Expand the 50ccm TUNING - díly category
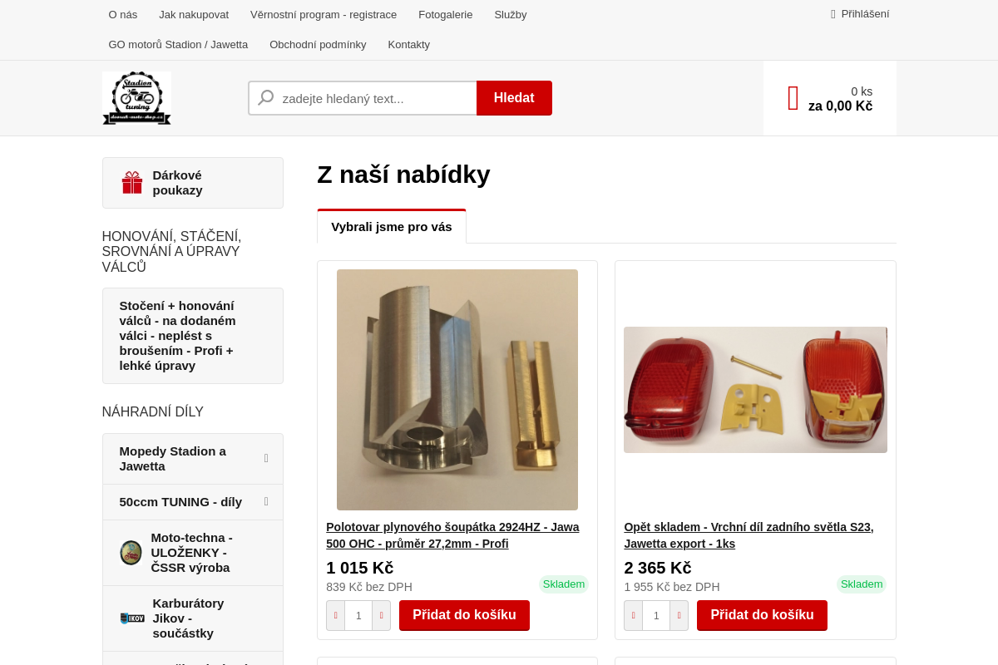The height and width of the screenshot is (665, 998). [x=266, y=501]
